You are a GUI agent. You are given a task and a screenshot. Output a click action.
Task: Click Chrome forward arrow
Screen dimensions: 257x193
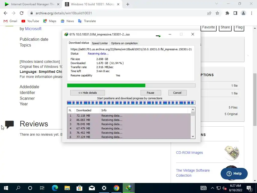(14, 13)
